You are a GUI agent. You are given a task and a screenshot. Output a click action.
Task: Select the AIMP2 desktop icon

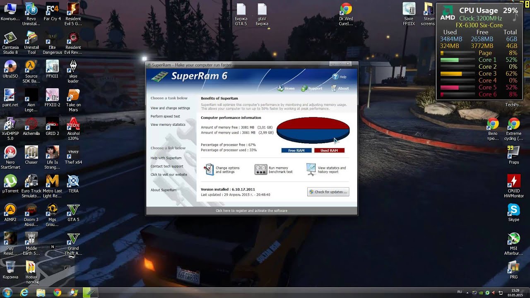[x=10, y=212]
